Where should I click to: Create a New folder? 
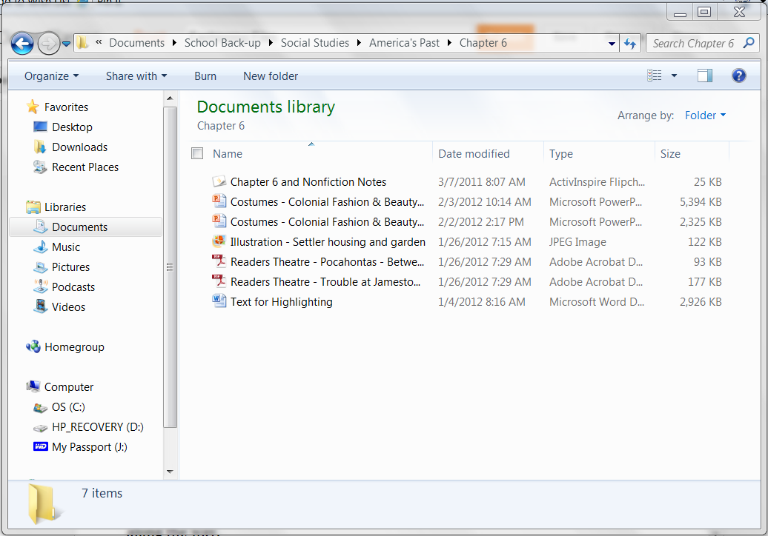click(x=271, y=76)
